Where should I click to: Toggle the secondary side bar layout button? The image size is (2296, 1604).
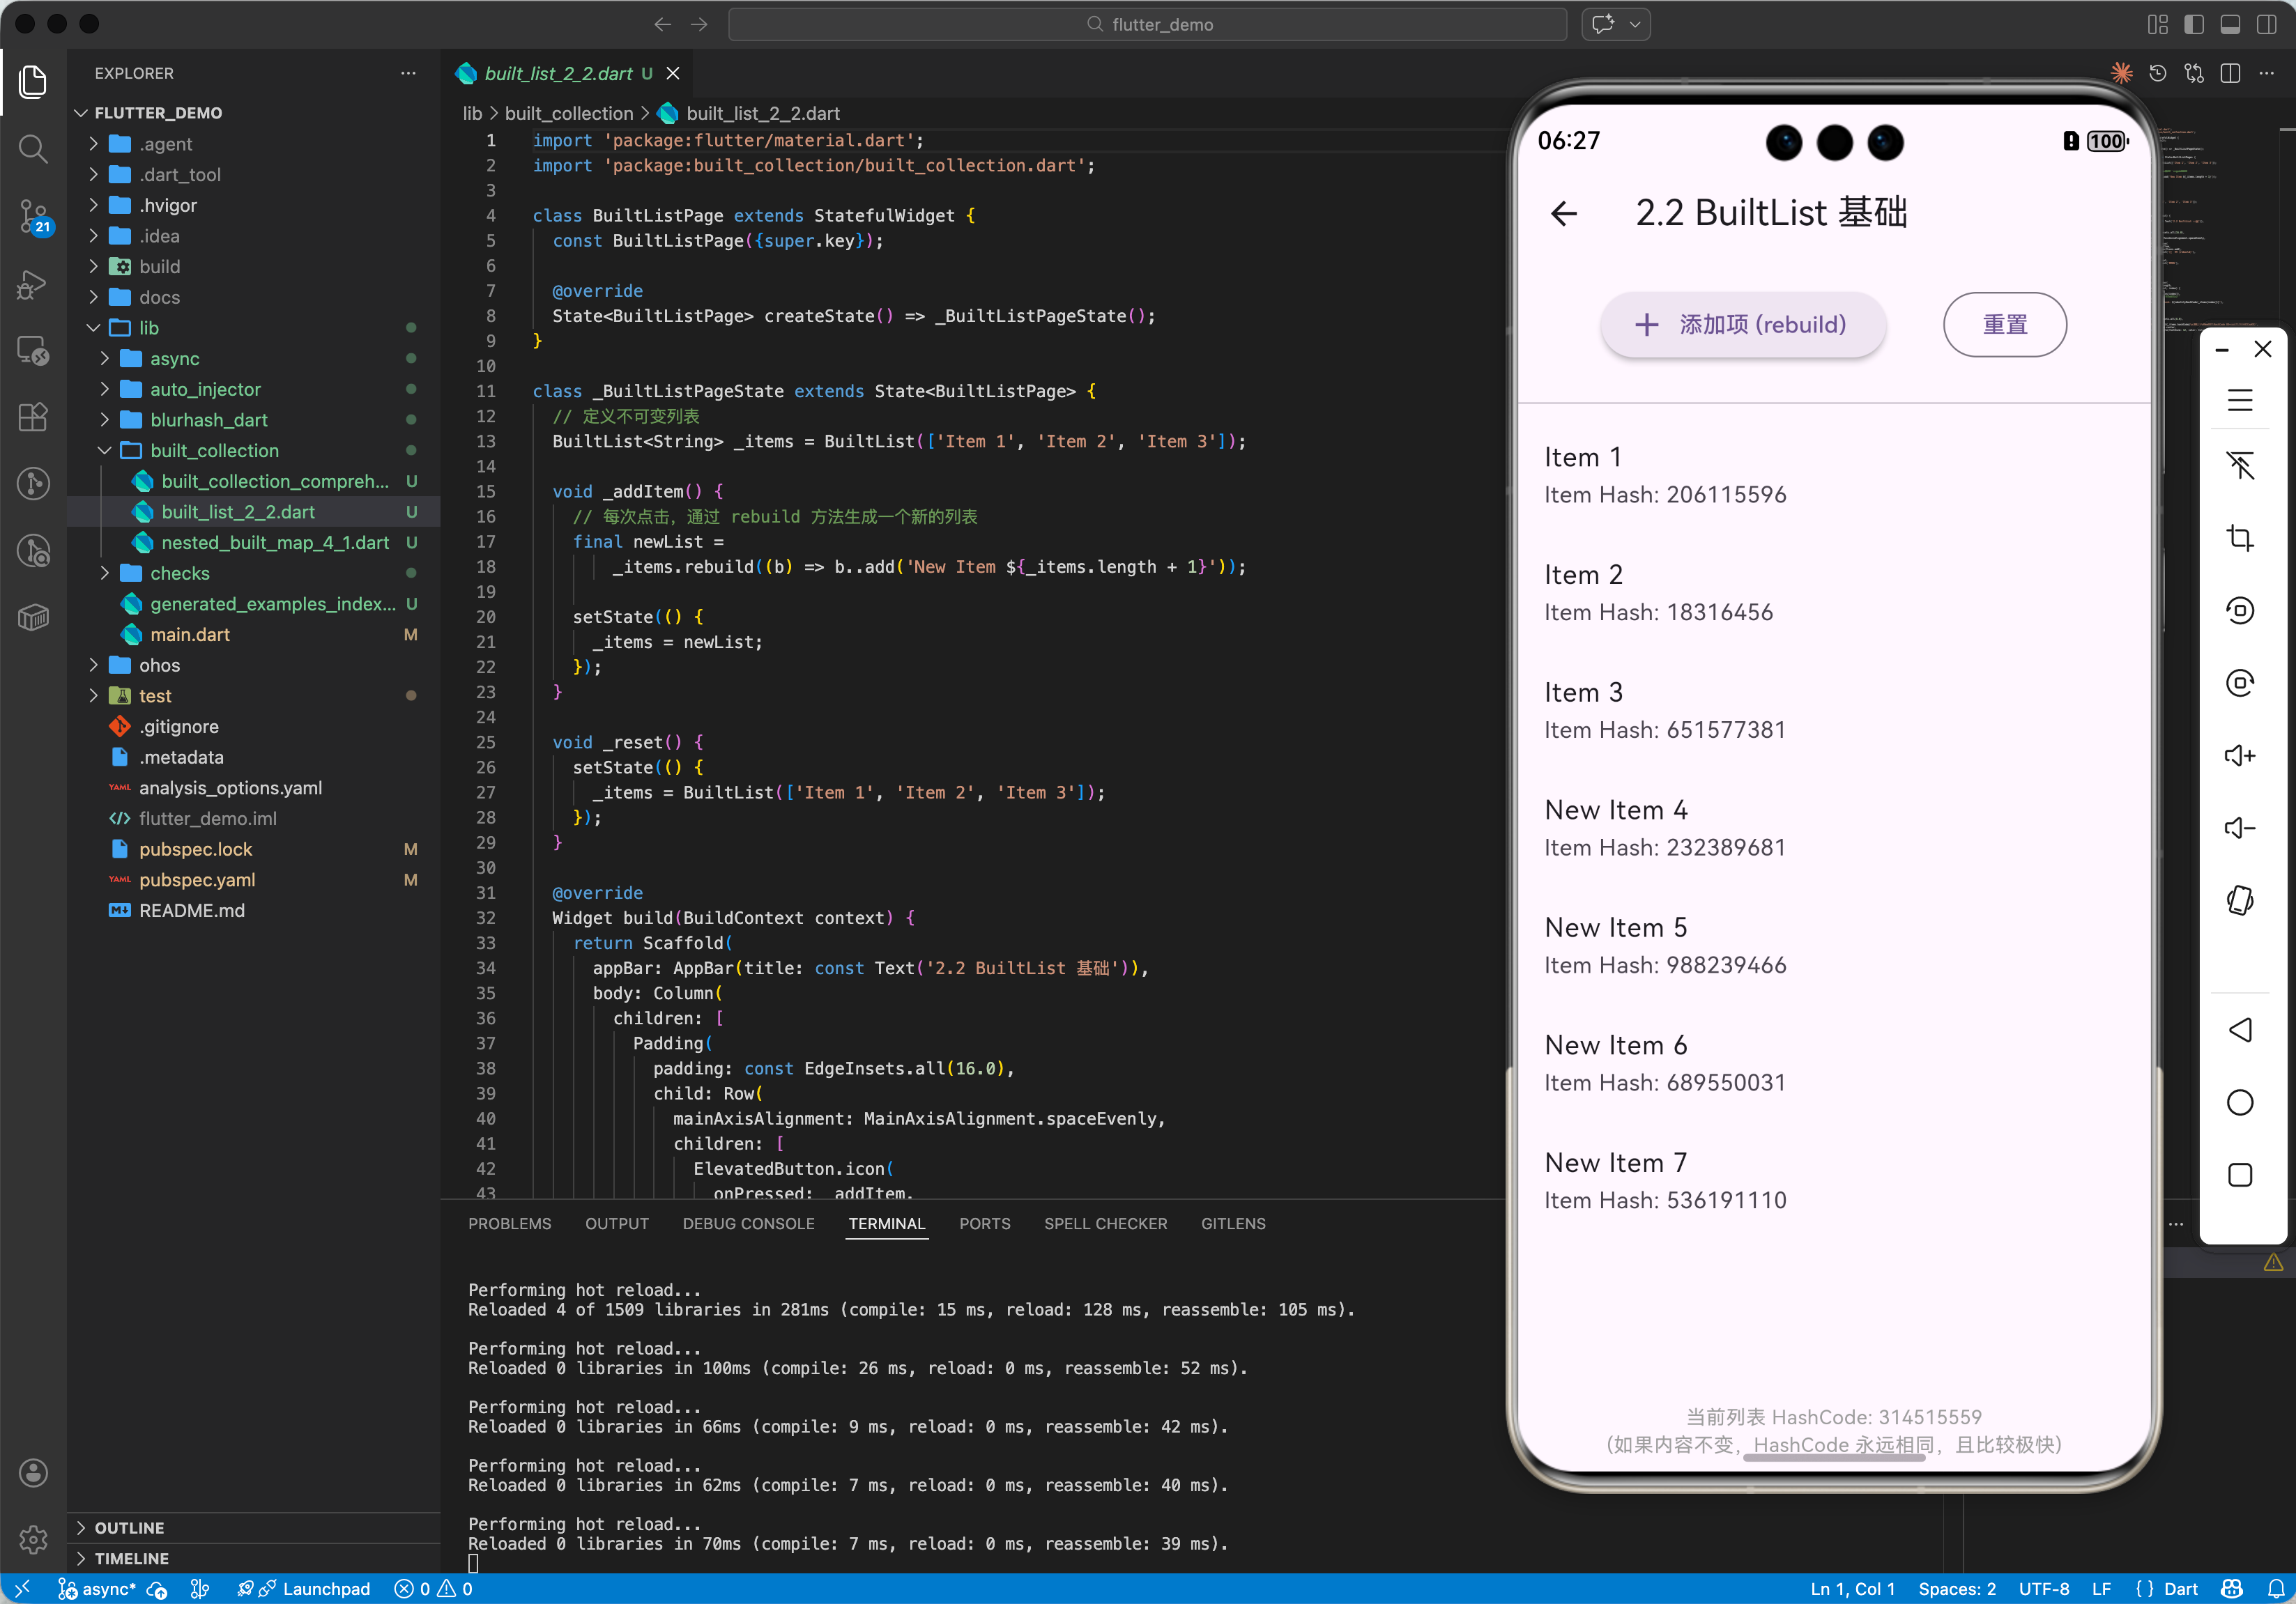pos(2266,24)
